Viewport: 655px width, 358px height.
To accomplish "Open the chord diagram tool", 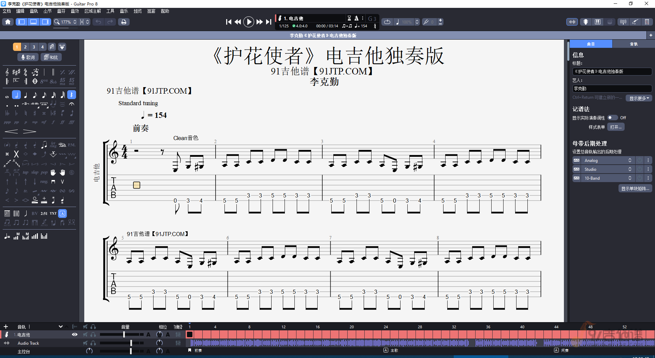I will click(7, 214).
